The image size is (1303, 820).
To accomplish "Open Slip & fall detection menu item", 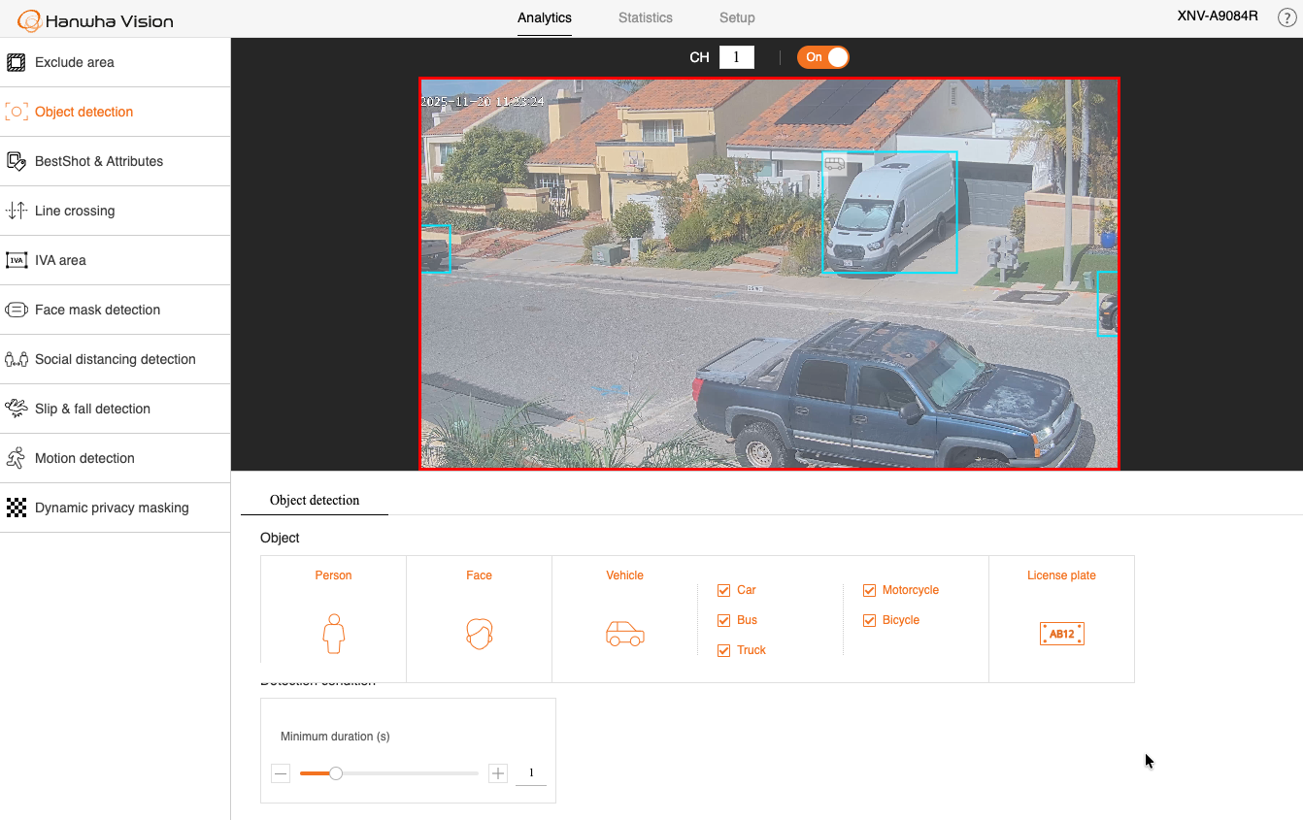I will pos(115,409).
